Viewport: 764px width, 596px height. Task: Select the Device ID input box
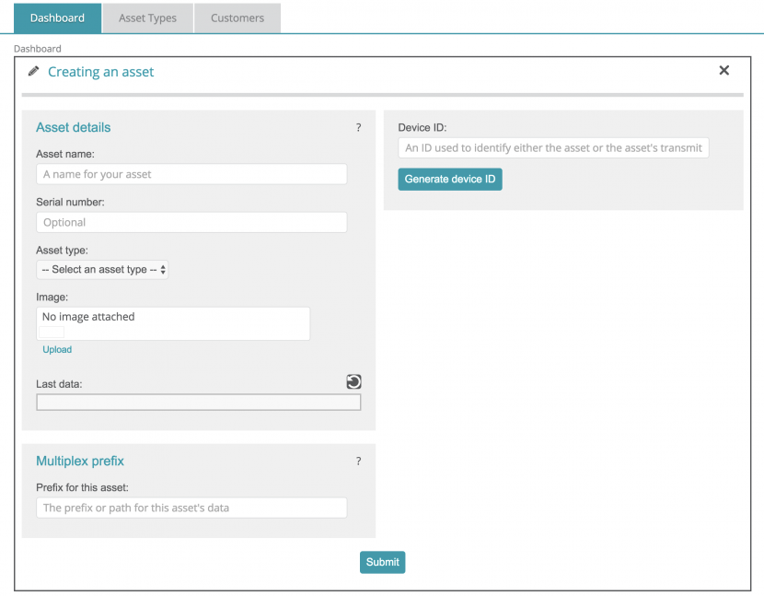553,147
